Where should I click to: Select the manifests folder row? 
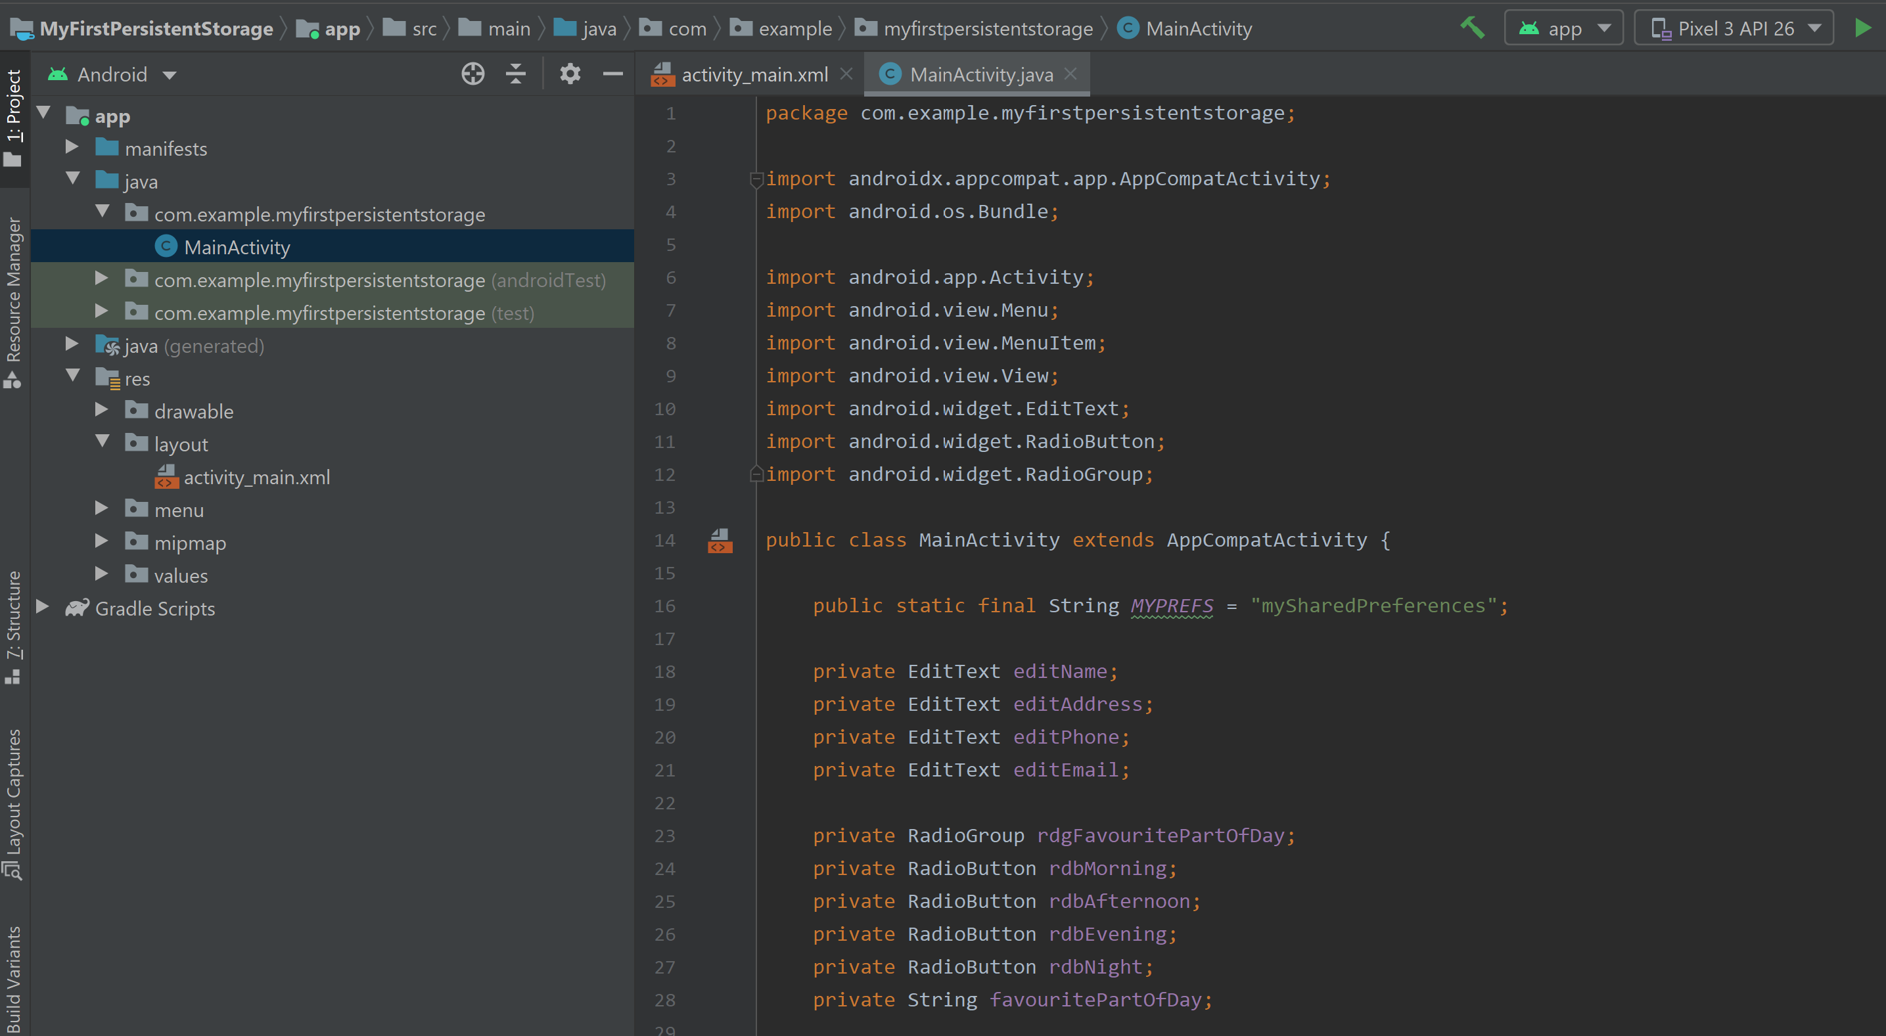pos(333,148)
